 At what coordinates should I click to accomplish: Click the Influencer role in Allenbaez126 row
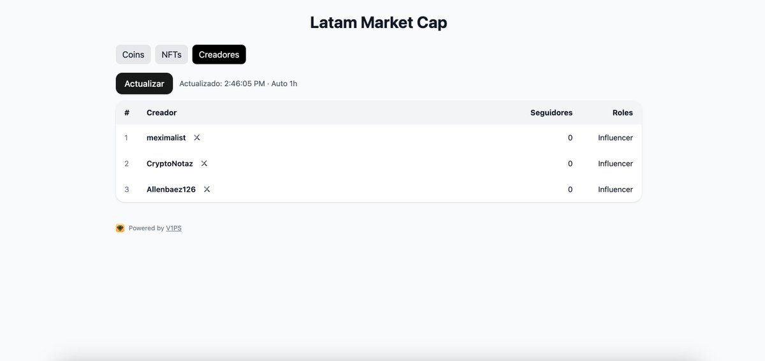pyautogui.click(x=615, y=189)
